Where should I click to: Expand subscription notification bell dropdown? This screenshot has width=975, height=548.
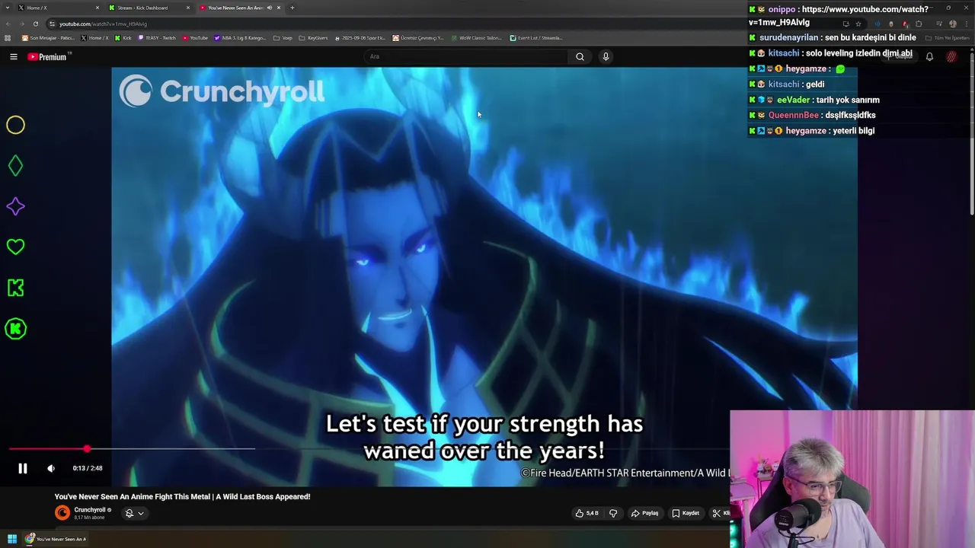(x=135, y=513)
